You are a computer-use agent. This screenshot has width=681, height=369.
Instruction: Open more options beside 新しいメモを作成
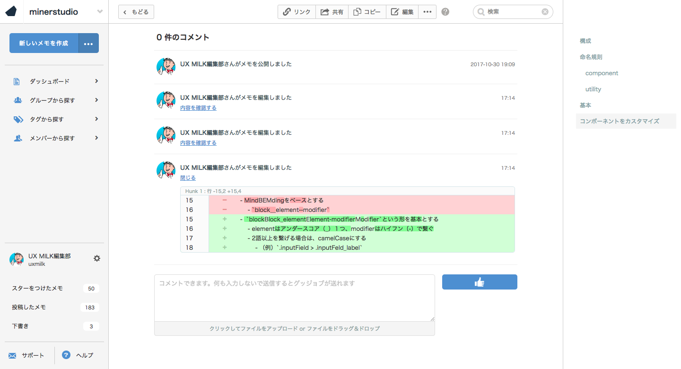[x=88, y=43]
